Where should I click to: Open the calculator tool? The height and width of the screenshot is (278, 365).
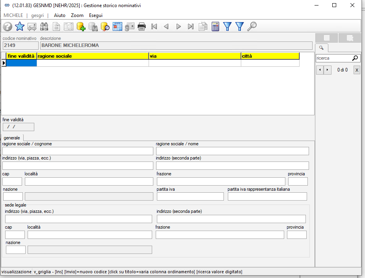point(215,26)
